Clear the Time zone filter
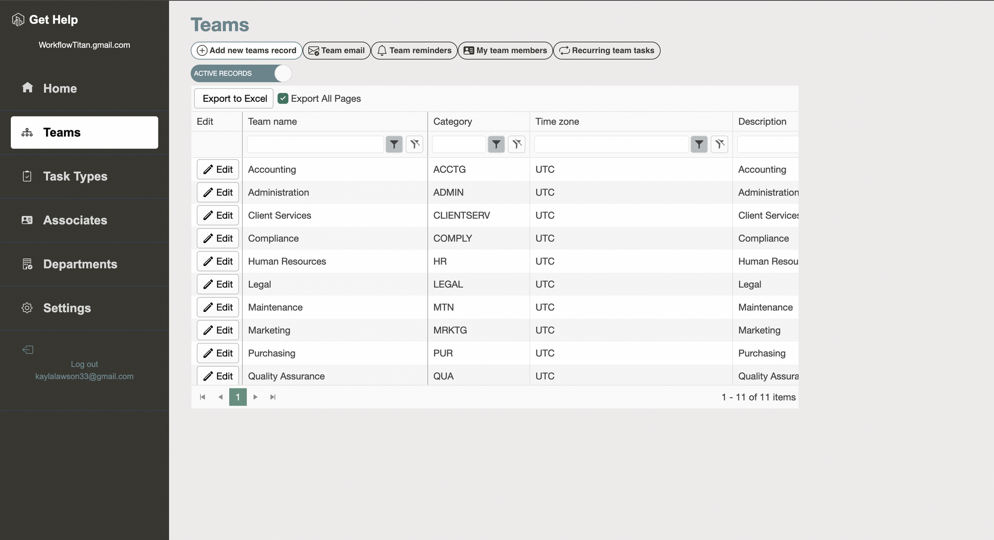The image size is (994, 540). click(720, 144)
